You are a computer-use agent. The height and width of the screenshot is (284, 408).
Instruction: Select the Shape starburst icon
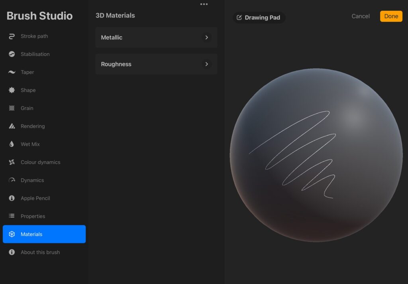click(12, 90)
